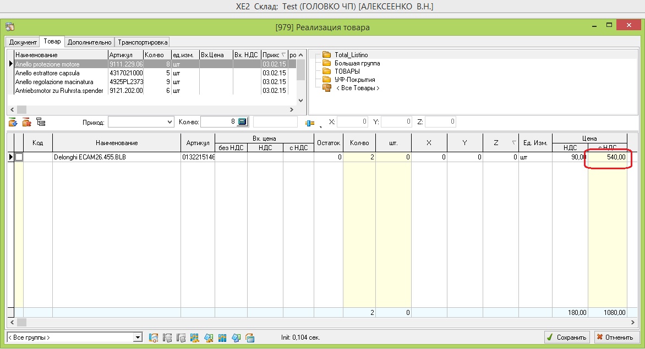Open the Приход dropdown list

170,122
